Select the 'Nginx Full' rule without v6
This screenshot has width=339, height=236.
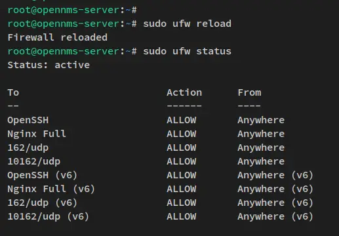click(x=37, y=134)
